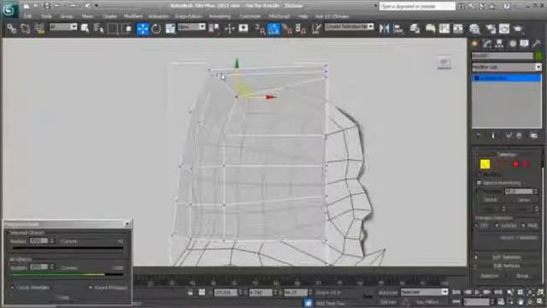Viewport: 547px width, 308px height.
Task: Toggle the active Angle Snap button
Action: pos(273,28)
